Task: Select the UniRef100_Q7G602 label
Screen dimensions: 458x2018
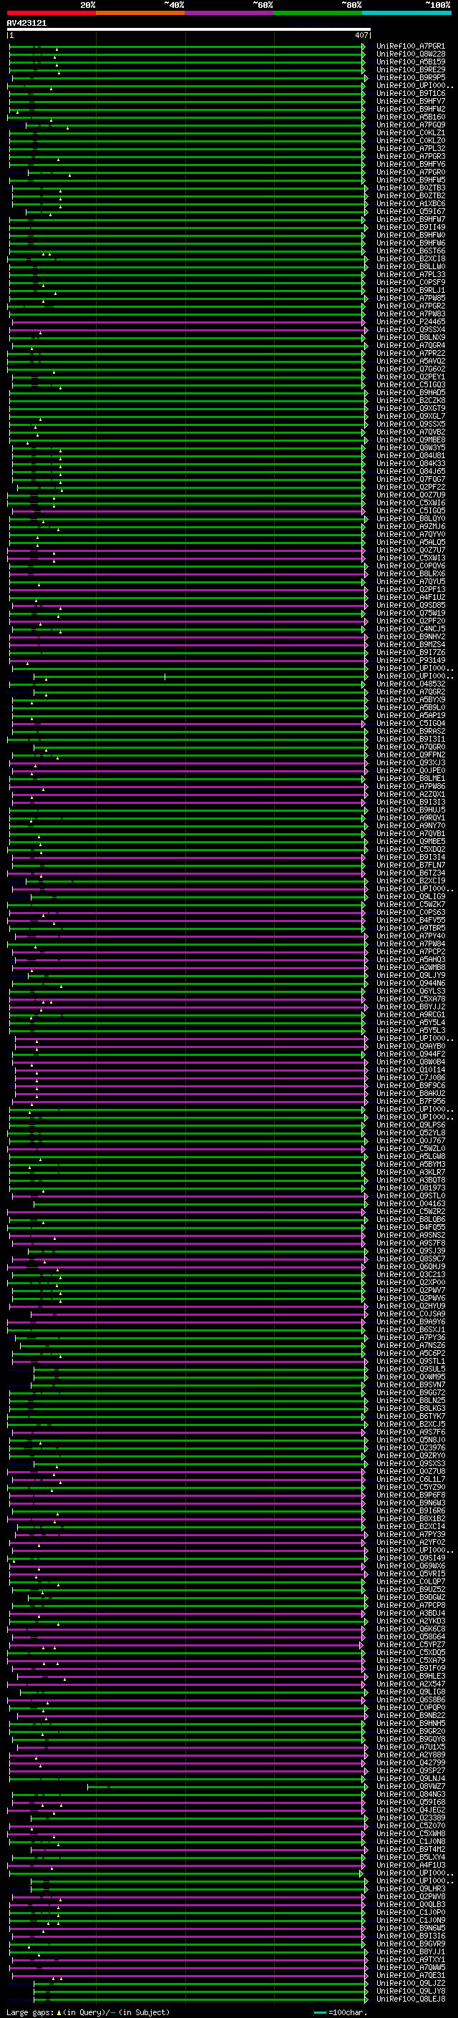Action: pyautogui.click(x=410, y=369)
